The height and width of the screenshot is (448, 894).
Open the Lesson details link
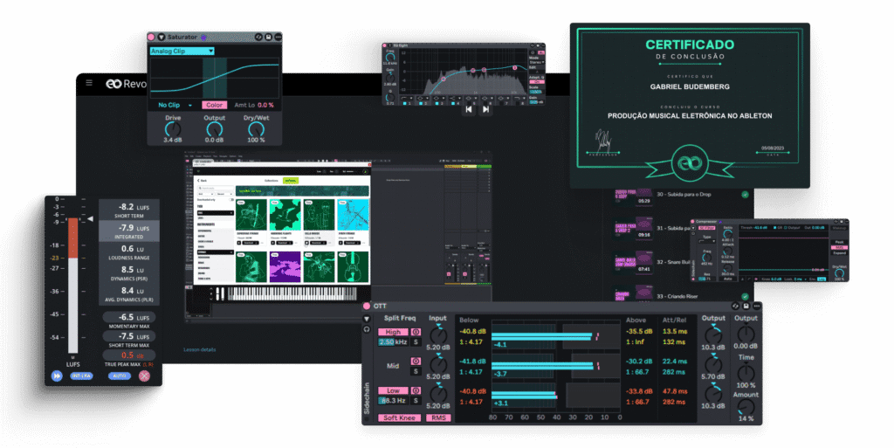202,349
